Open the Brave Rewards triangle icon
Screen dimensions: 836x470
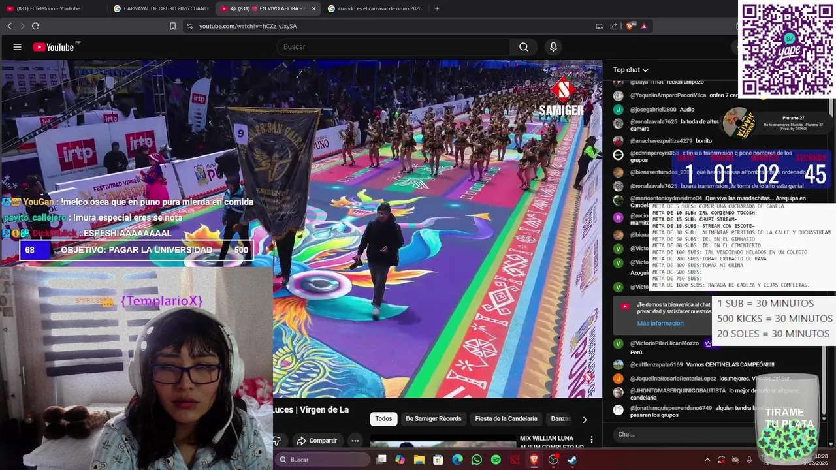pyautogui.click(x=644, y=26)
